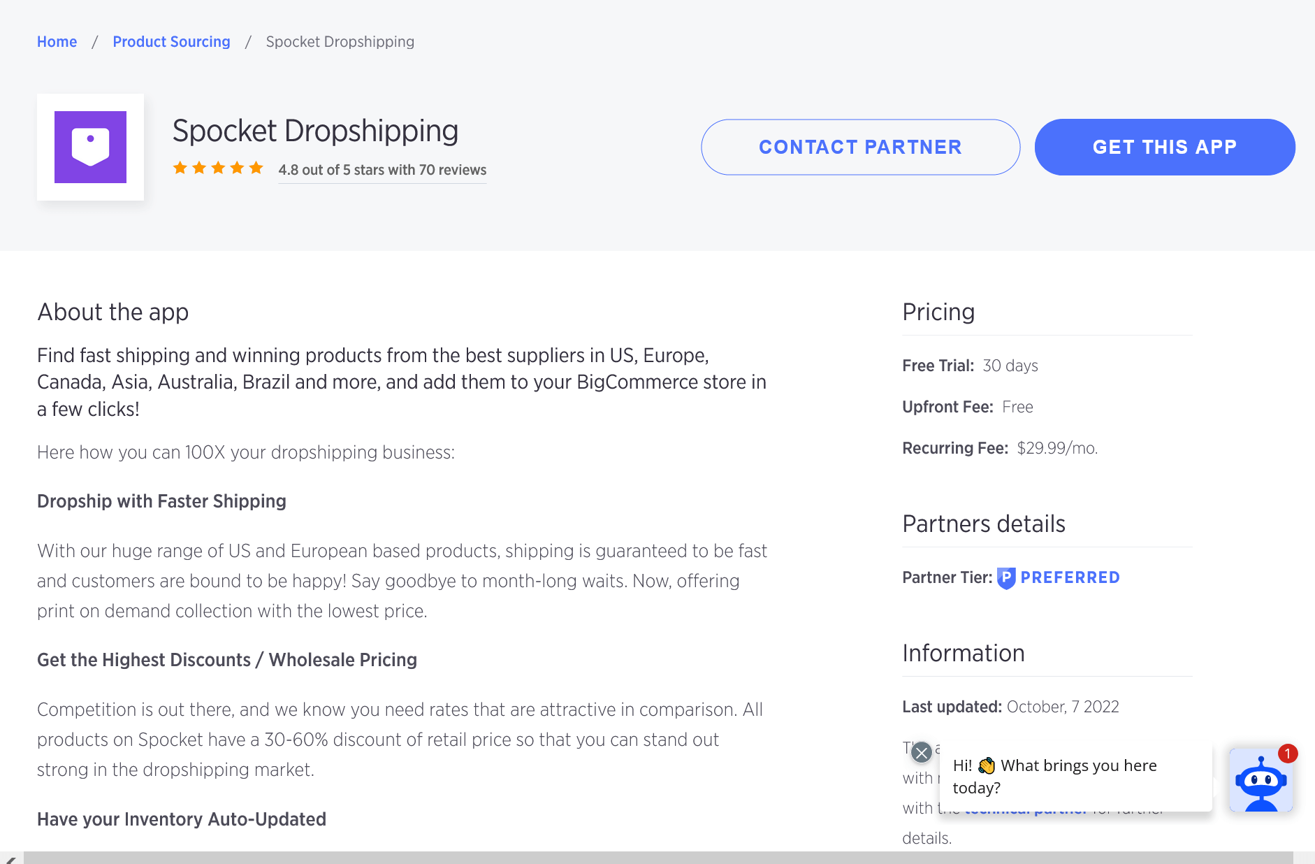Click the Get This App button
Image resolution: width=1315 pixels, height=864 pixels.
(1165, 147)
